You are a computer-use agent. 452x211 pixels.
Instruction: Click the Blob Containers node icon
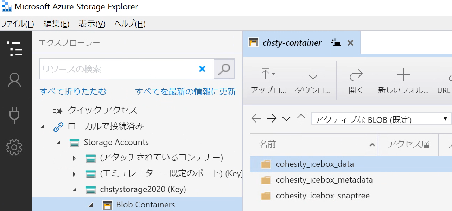point(107,205)
